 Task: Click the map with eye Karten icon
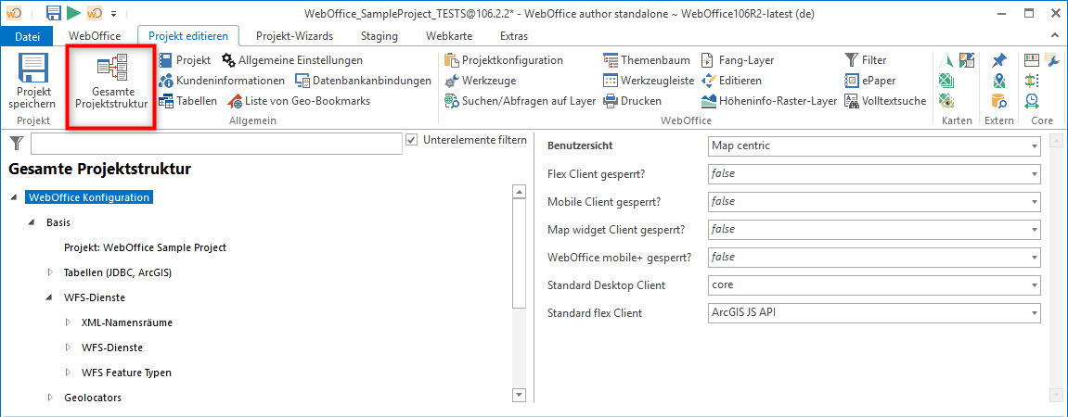[946, 101]
